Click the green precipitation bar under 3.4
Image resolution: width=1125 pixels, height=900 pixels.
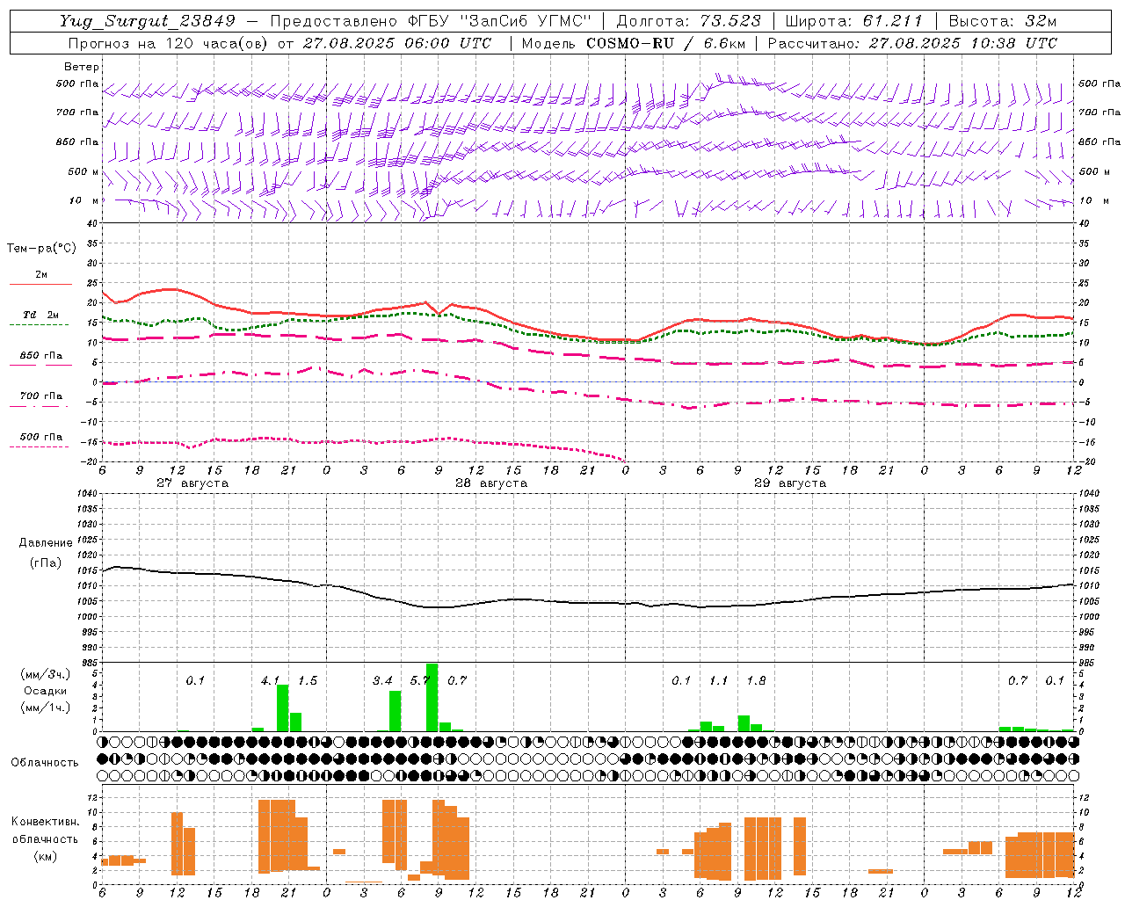pos(396,711)
